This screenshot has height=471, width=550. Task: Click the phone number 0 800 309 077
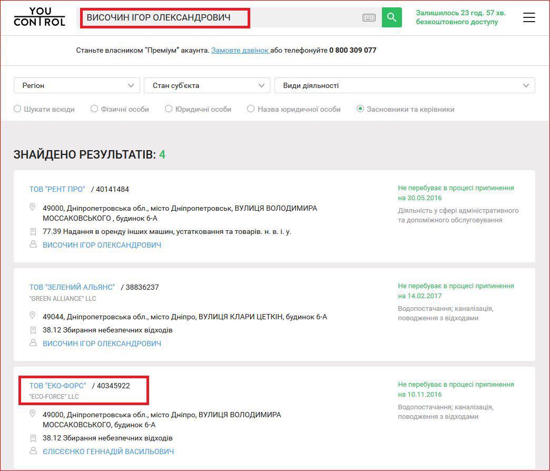click(353, 50)
